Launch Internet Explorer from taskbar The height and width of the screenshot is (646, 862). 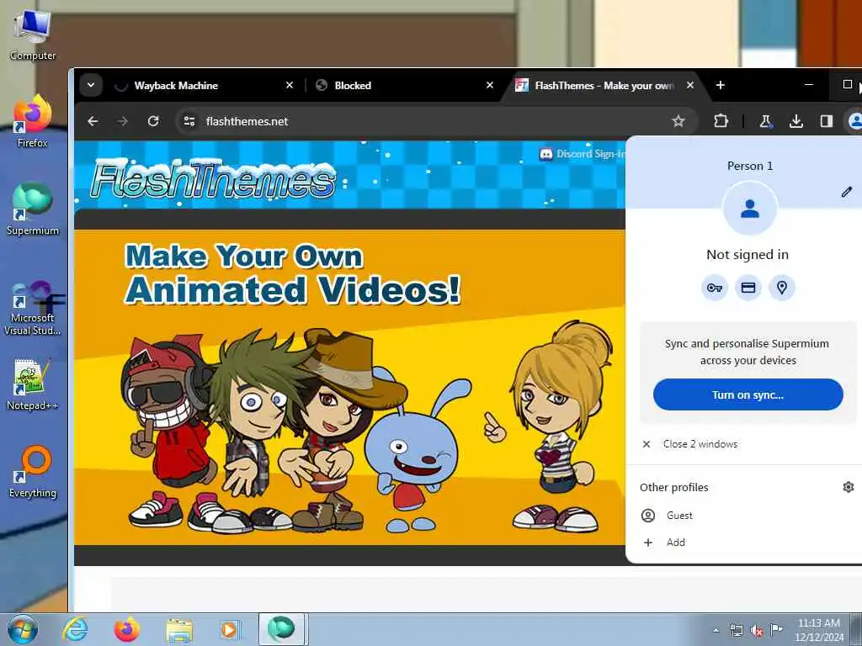pyautogui.click(x=75, y=629)
